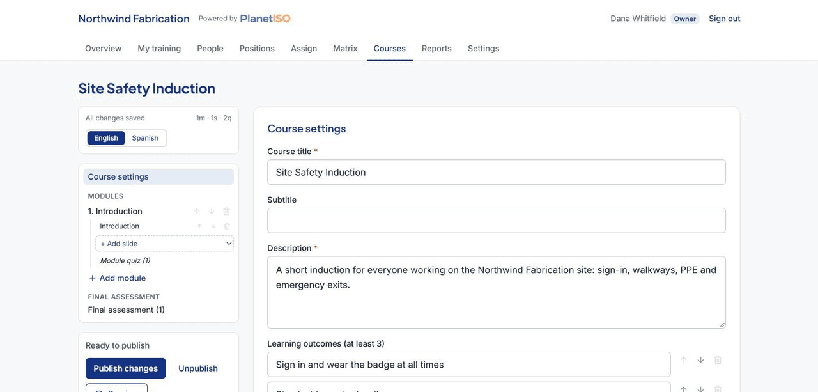
Task: Select module 1. Introduction
Action: point(115,211)
